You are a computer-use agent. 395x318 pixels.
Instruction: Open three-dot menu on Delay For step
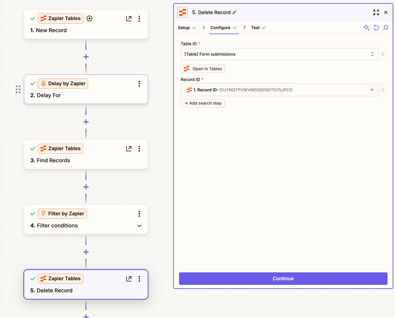click(139, 84)
